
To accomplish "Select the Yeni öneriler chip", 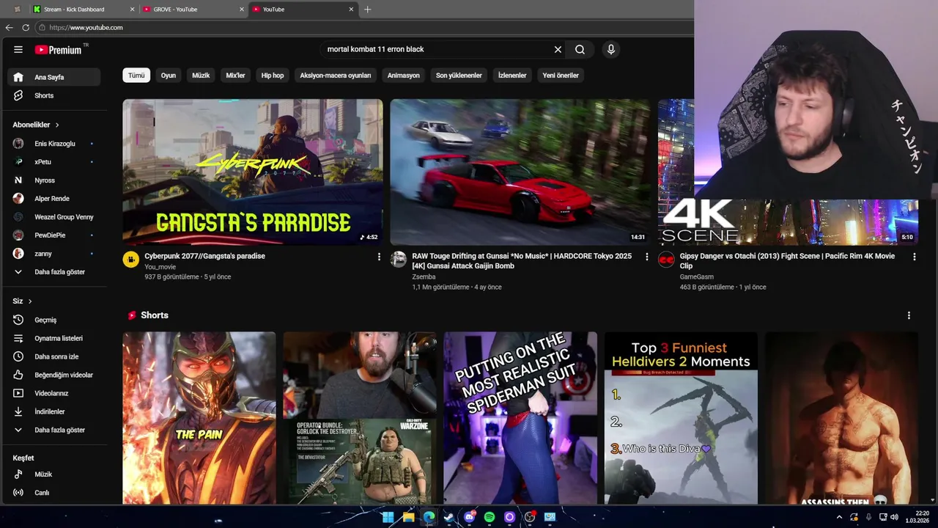I will [561, 76].
